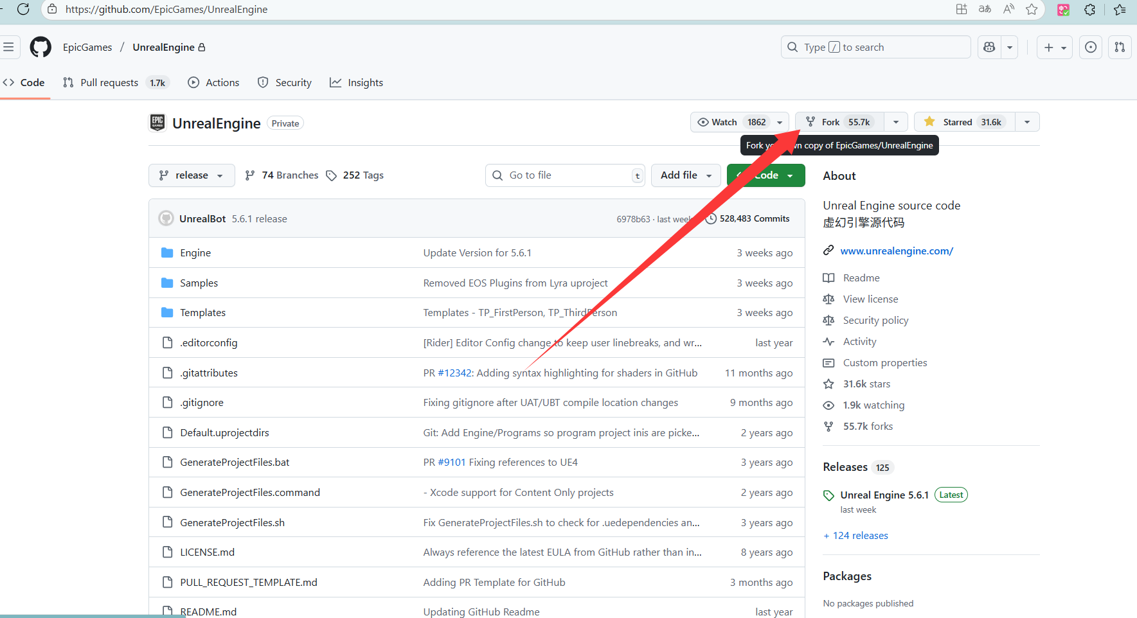
Task: Open the Samples folder
Action: [199, 283]
